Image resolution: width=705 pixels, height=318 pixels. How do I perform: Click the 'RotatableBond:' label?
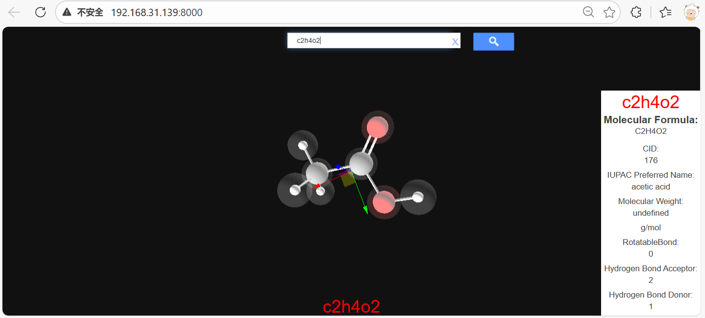(x=651, y=242)
